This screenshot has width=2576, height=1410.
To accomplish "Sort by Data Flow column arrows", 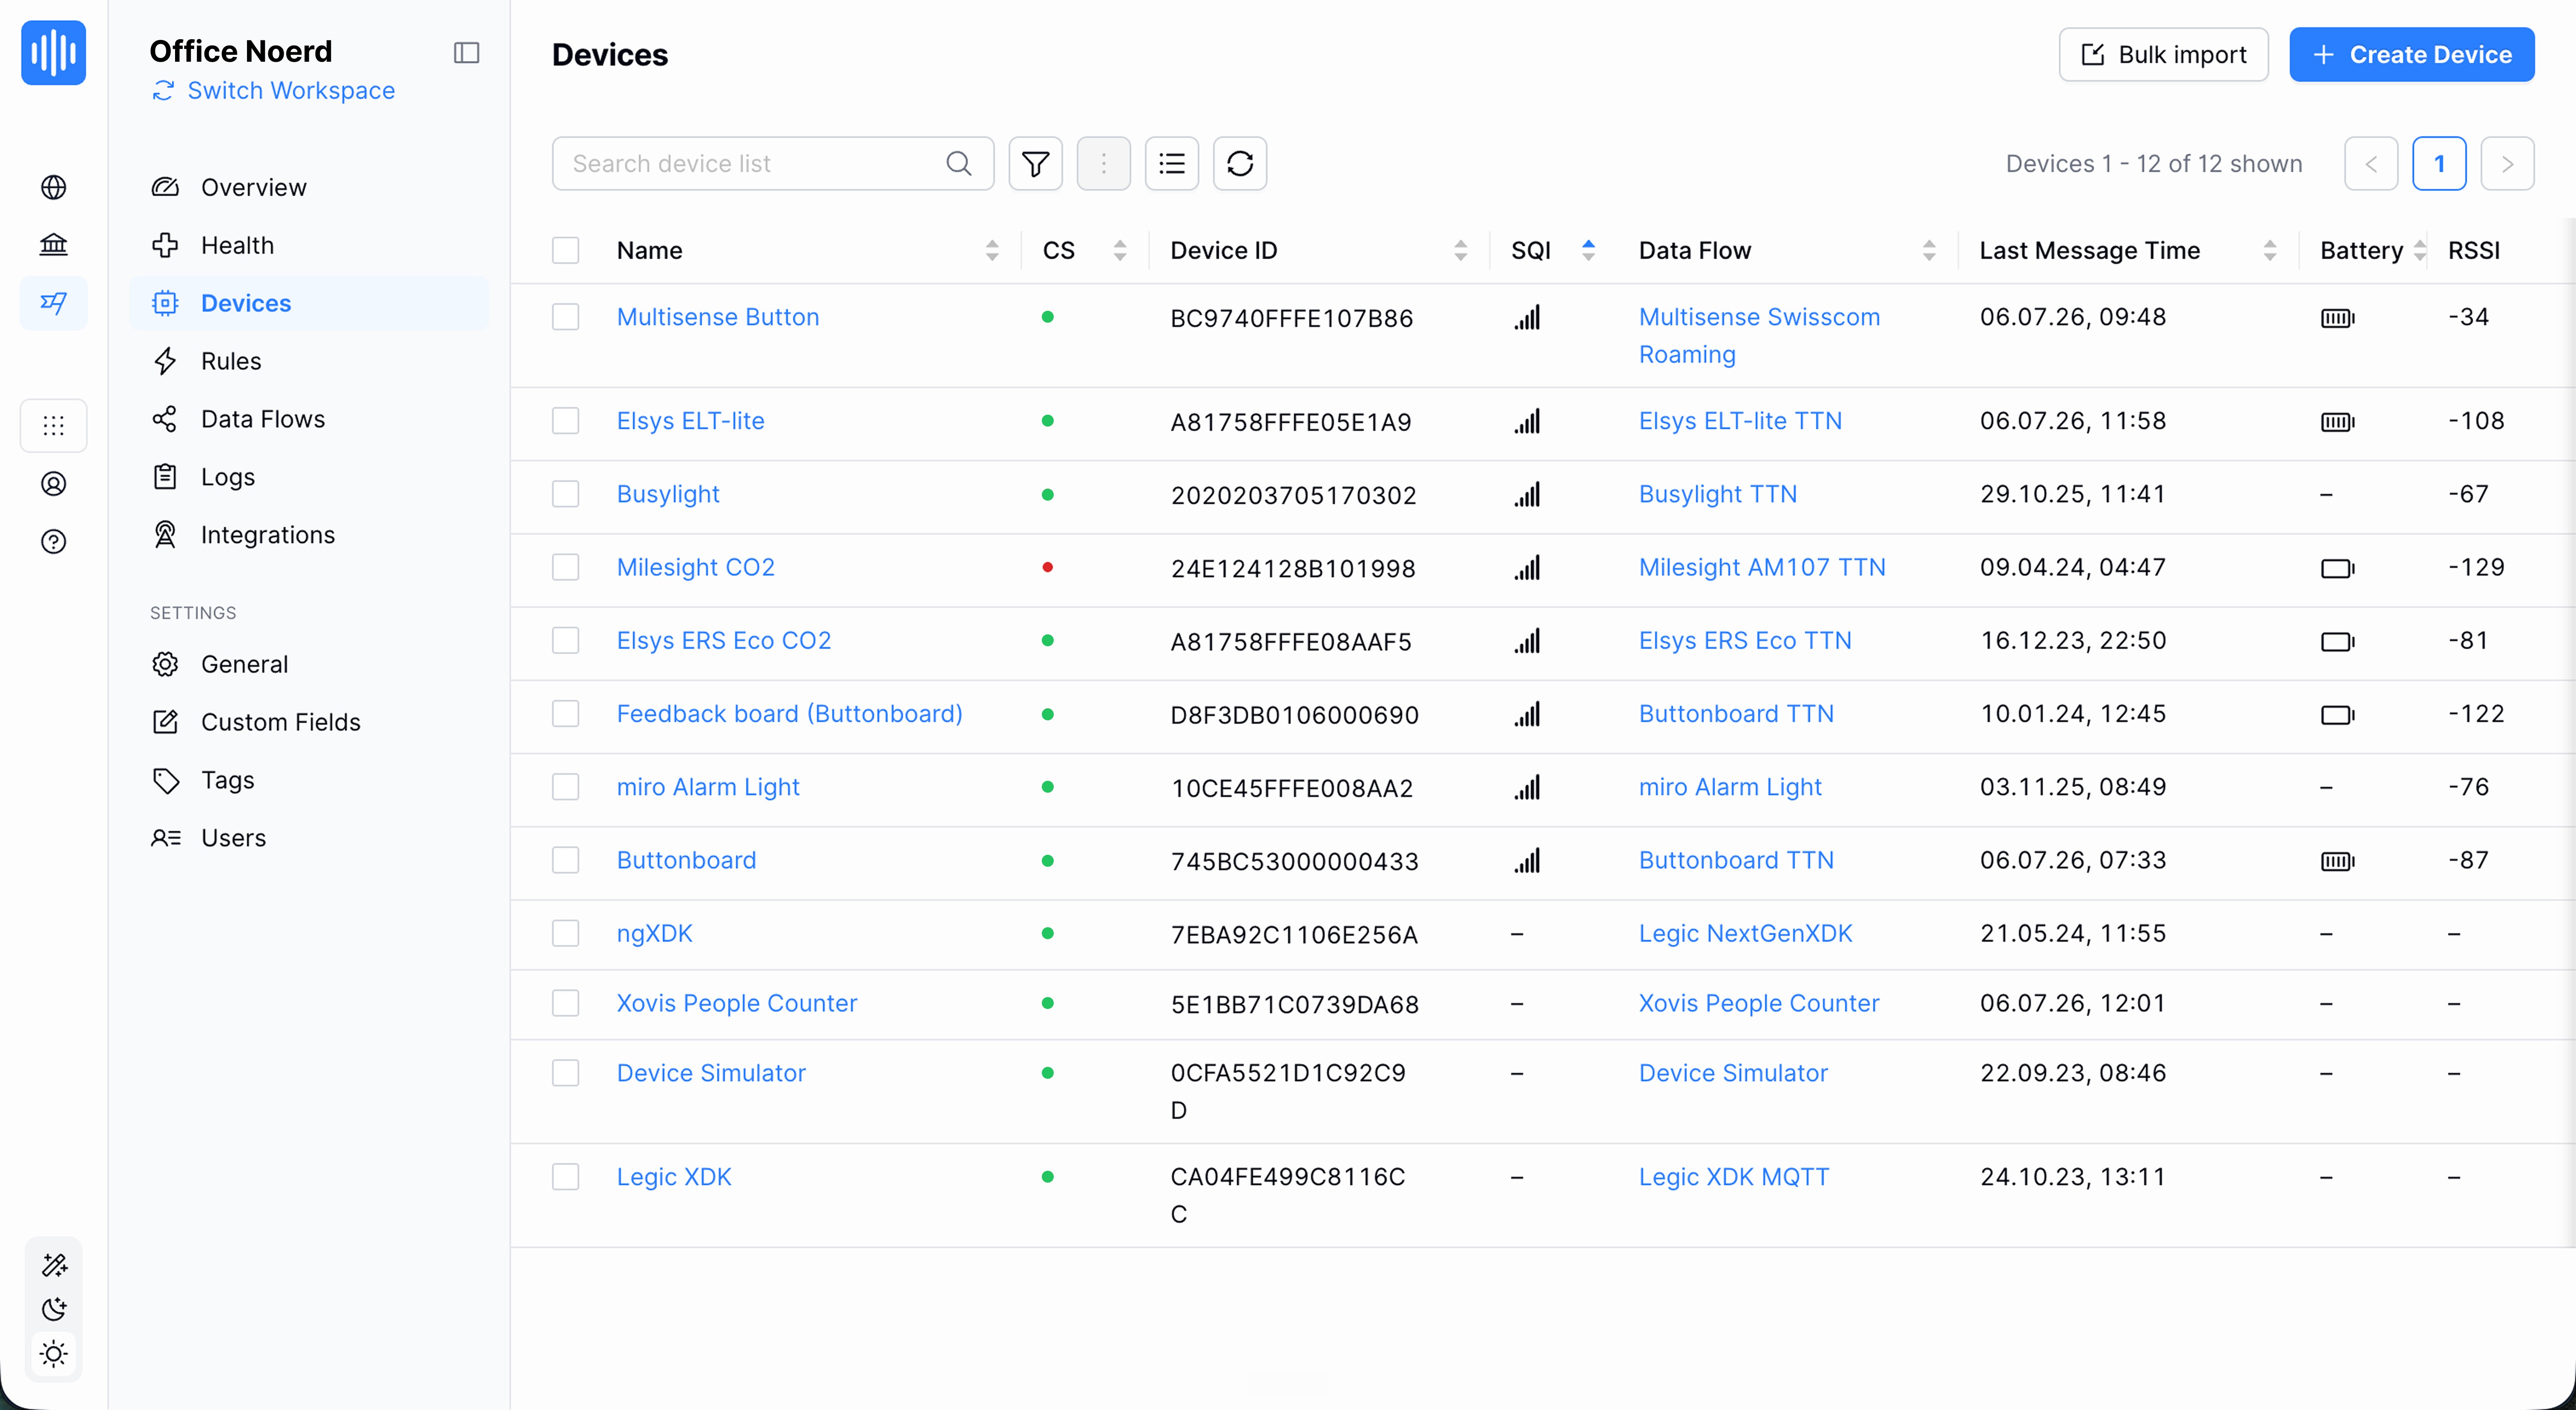I will (x=1929, y=250).
